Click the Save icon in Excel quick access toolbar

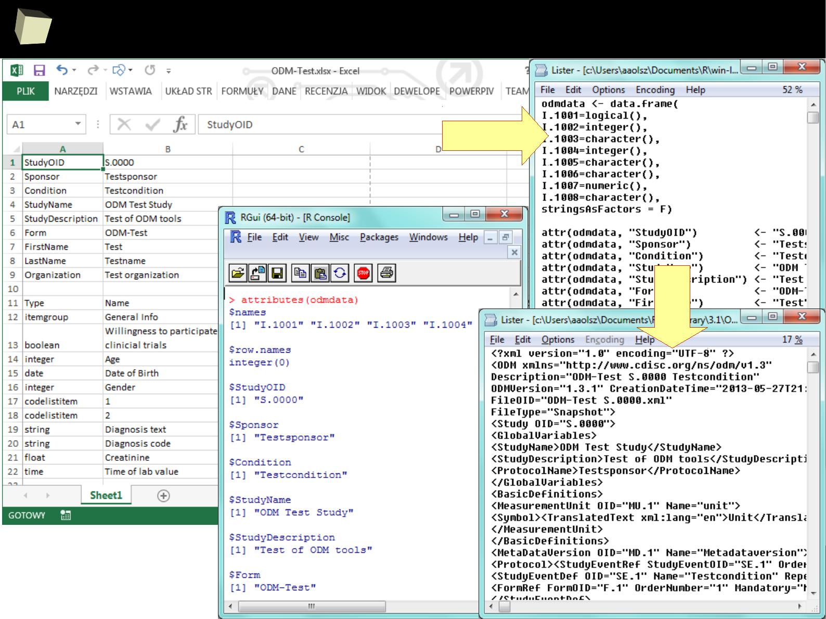point(40,70)
